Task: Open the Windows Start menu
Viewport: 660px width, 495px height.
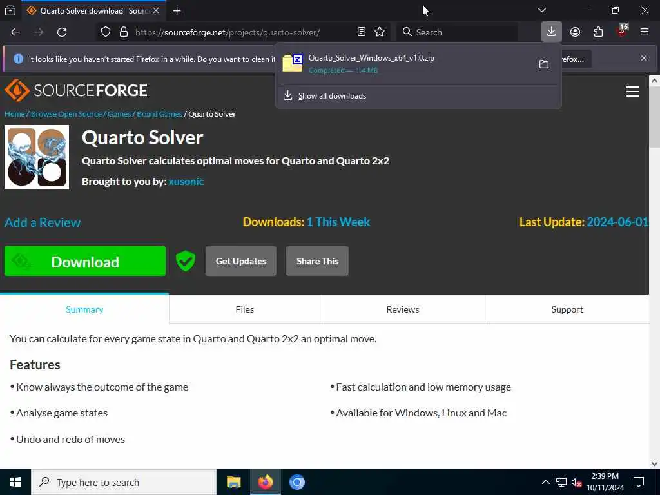Action: tap(15, 482)
